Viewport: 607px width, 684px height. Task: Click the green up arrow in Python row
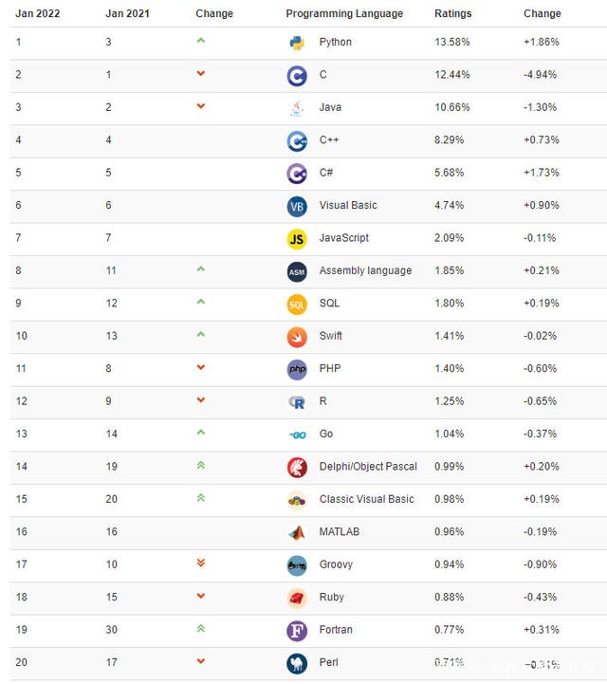click(x=200, y=41)
